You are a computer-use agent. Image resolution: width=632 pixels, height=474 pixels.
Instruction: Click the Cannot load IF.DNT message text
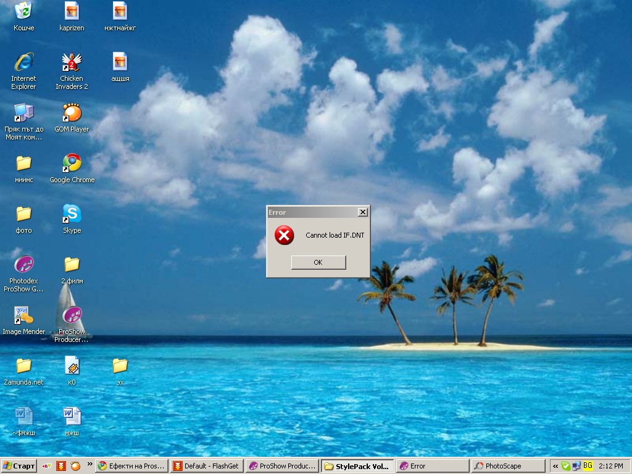pyautogui.click(x=335, y=235)
